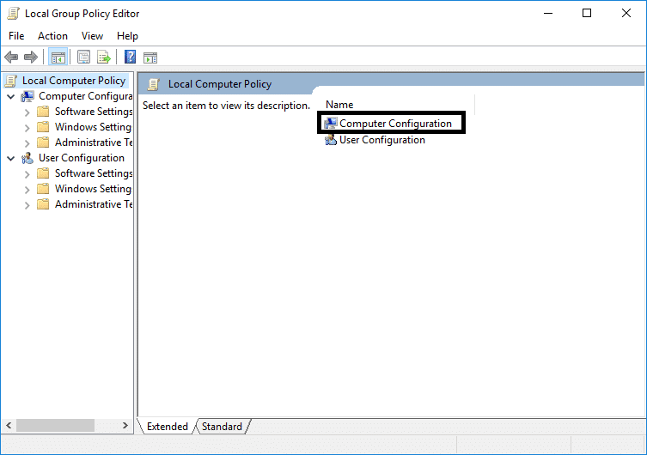
Task: Select Computer Configuration label in the tree
Action: pos(85,96)
